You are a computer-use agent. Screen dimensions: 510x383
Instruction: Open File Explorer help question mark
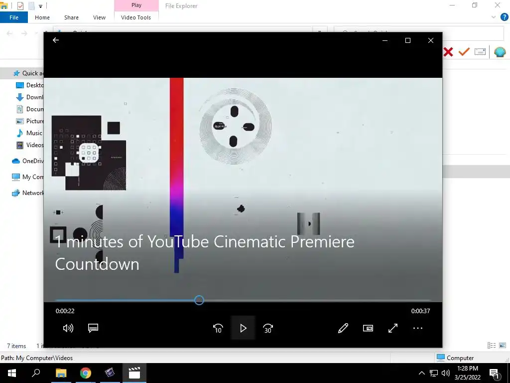pyautogui.click(x=504, y=17)
